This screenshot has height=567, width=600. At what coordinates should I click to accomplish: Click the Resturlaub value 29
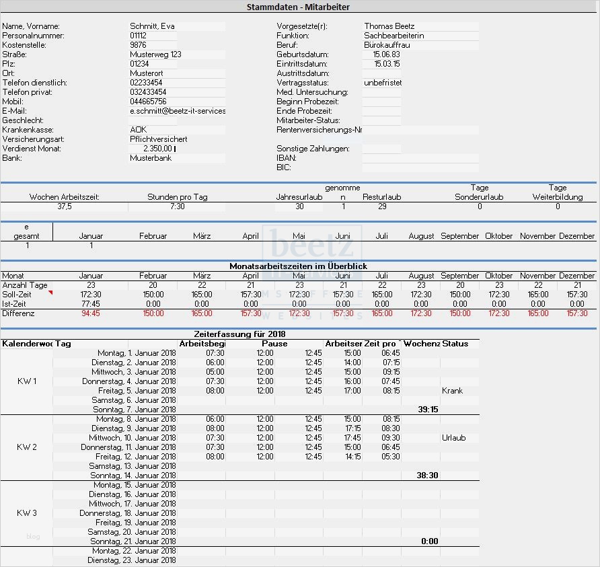(x=381, y=207)
